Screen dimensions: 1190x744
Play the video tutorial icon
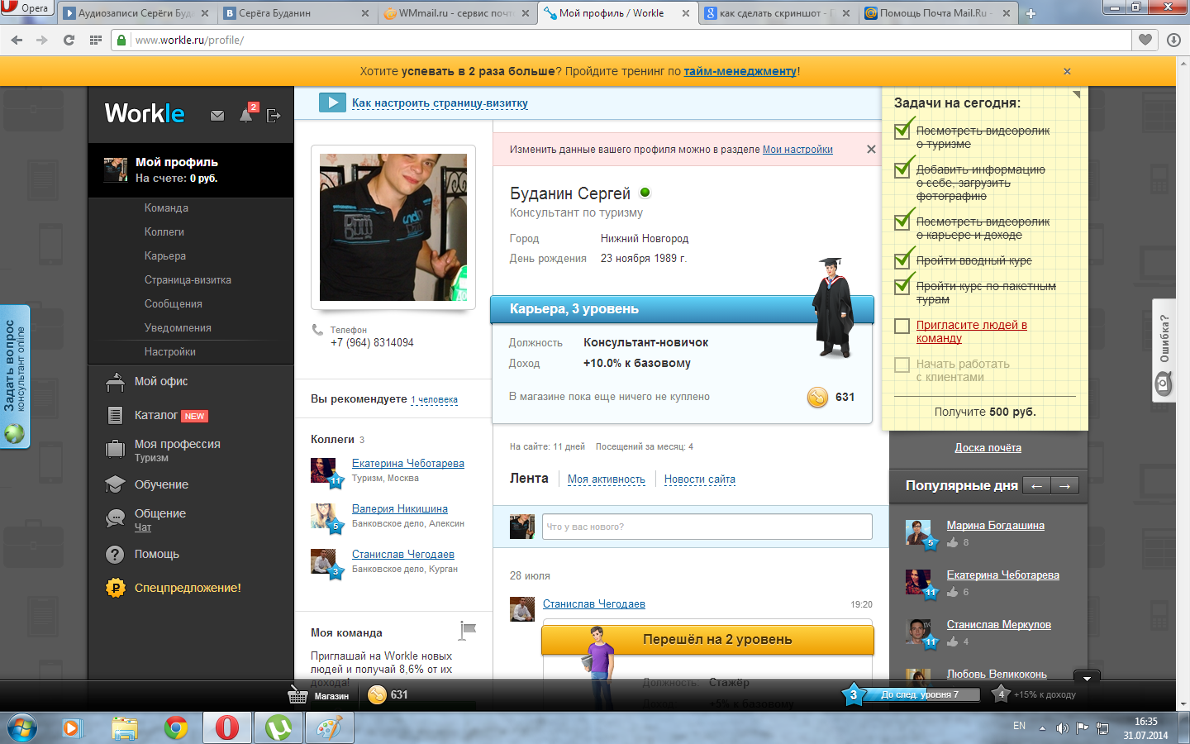[x=332, y=103]
